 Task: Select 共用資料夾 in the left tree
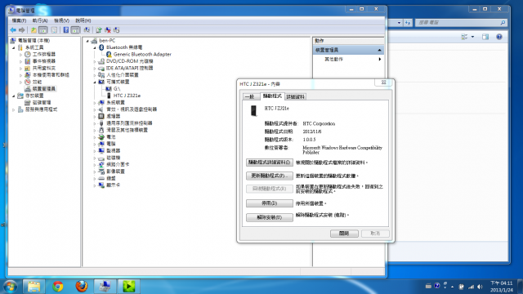click(43, 68)
